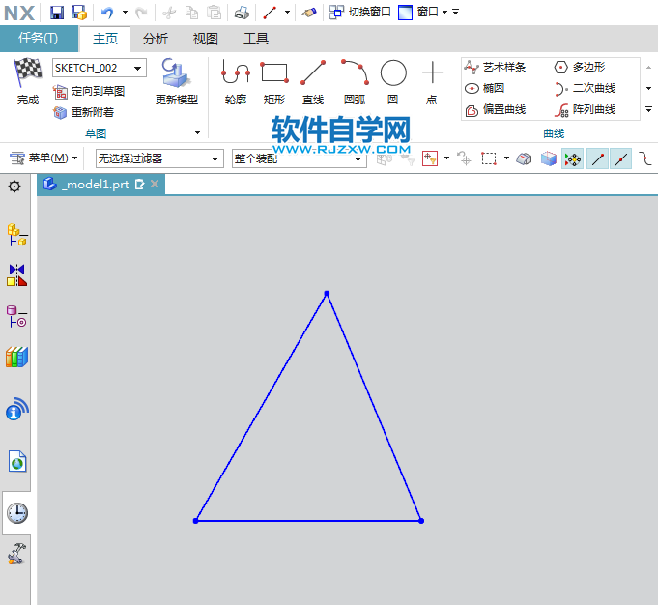Click Reattach (重新附着) button

tap(83, 112)
